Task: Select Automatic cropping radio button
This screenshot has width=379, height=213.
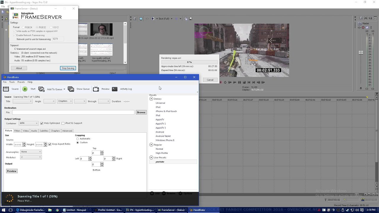Action: [78, 139]
